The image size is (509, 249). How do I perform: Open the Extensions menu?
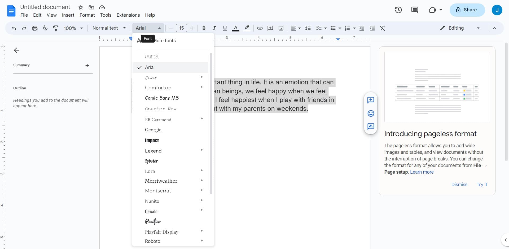point(128,15)
